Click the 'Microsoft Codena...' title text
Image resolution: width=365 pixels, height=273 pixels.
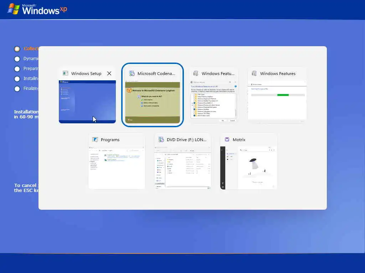coord(156,74)
